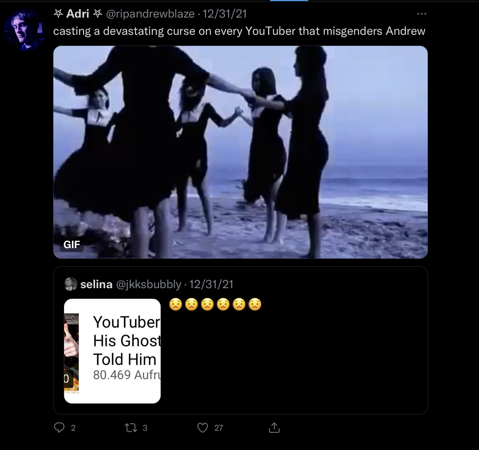Click the tweet text about devastating curse

(x=239, y=31)
